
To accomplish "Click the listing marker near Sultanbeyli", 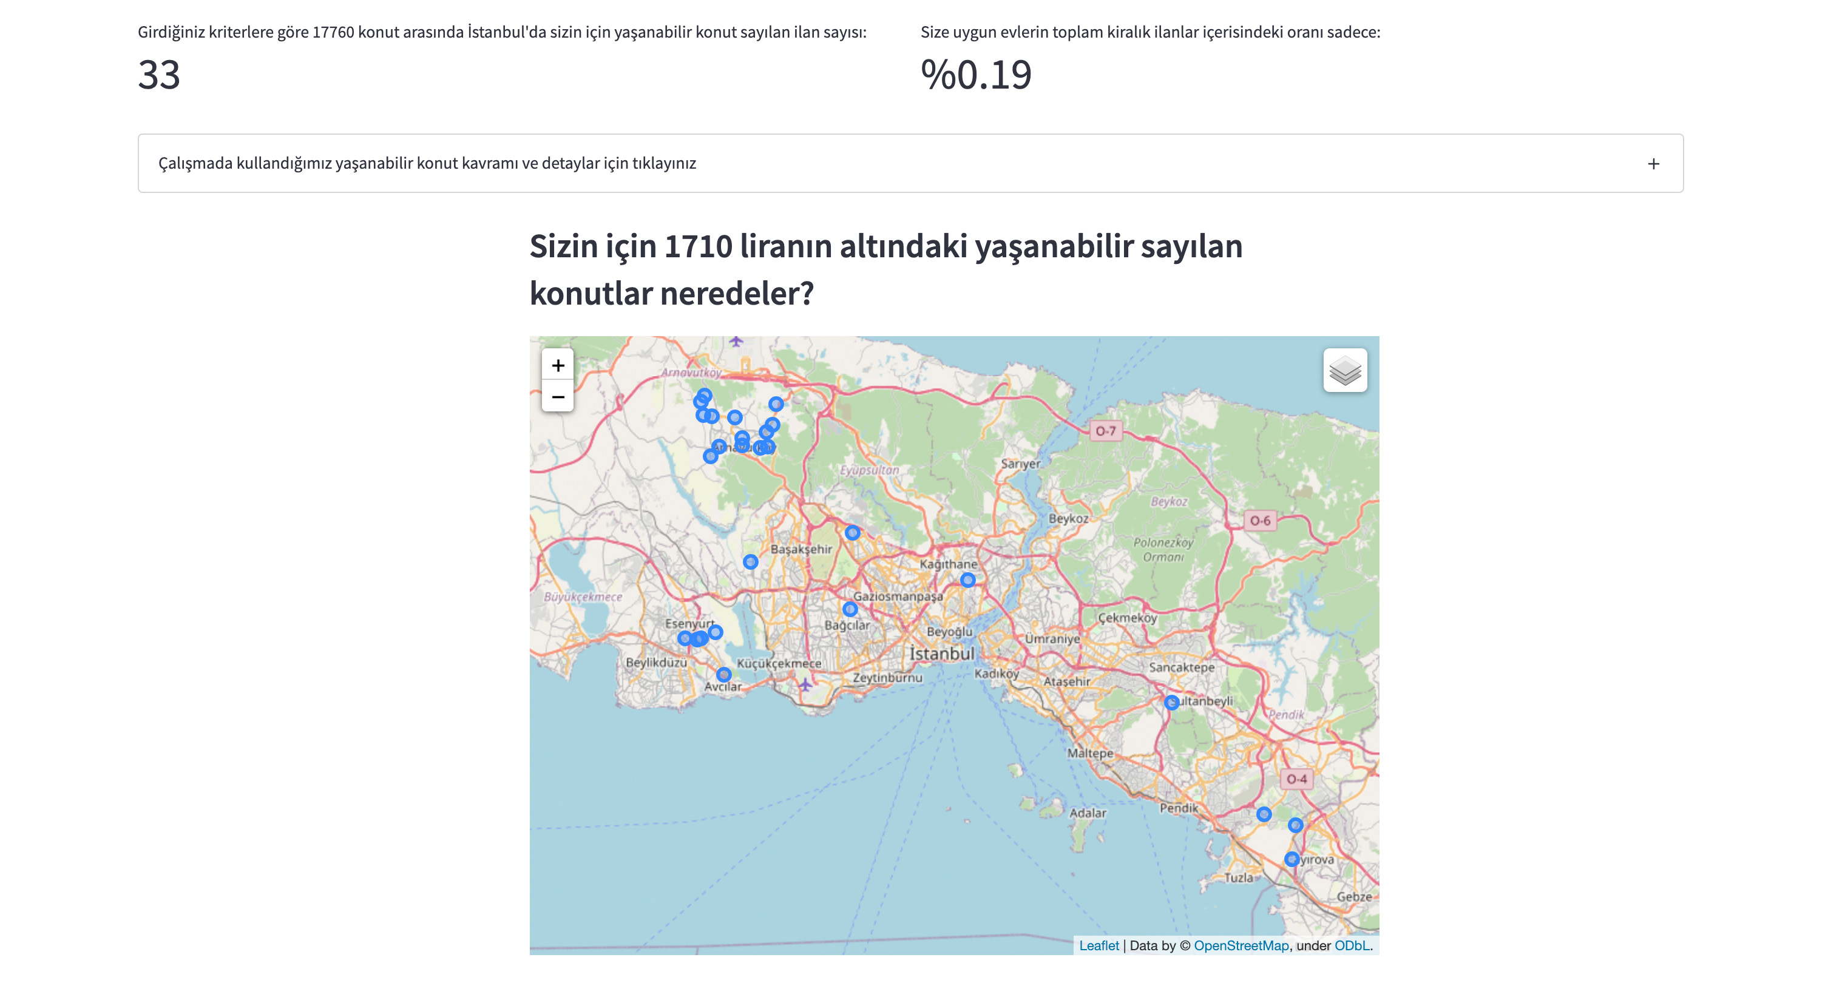I will [1171, 702].
